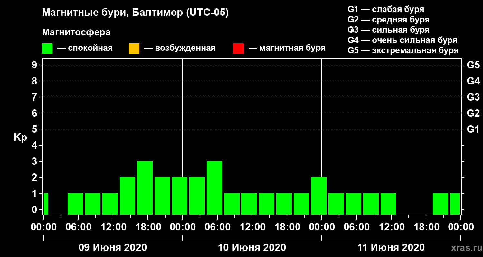Click the 18:00 tick label above 09 Июня
This screenshot has height=257, width=483.
tap(148, 227)
